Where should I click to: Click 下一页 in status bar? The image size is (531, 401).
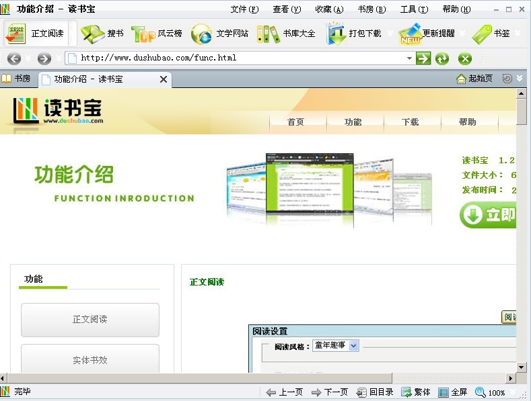point(330,392)
